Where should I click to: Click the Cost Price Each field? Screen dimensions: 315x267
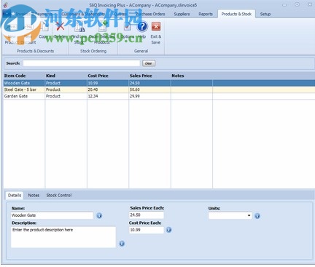147,230
